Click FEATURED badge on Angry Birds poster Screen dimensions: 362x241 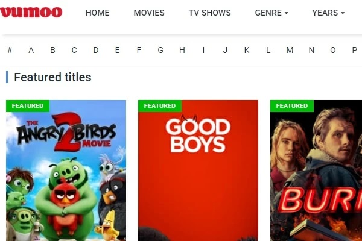point(28,106)
